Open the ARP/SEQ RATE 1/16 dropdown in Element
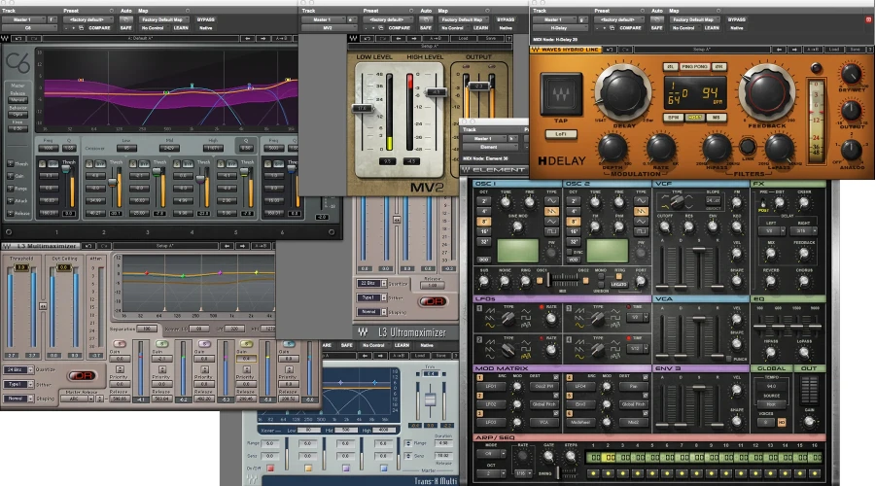Viewport: 875px width, 486px height. (523, 473)
